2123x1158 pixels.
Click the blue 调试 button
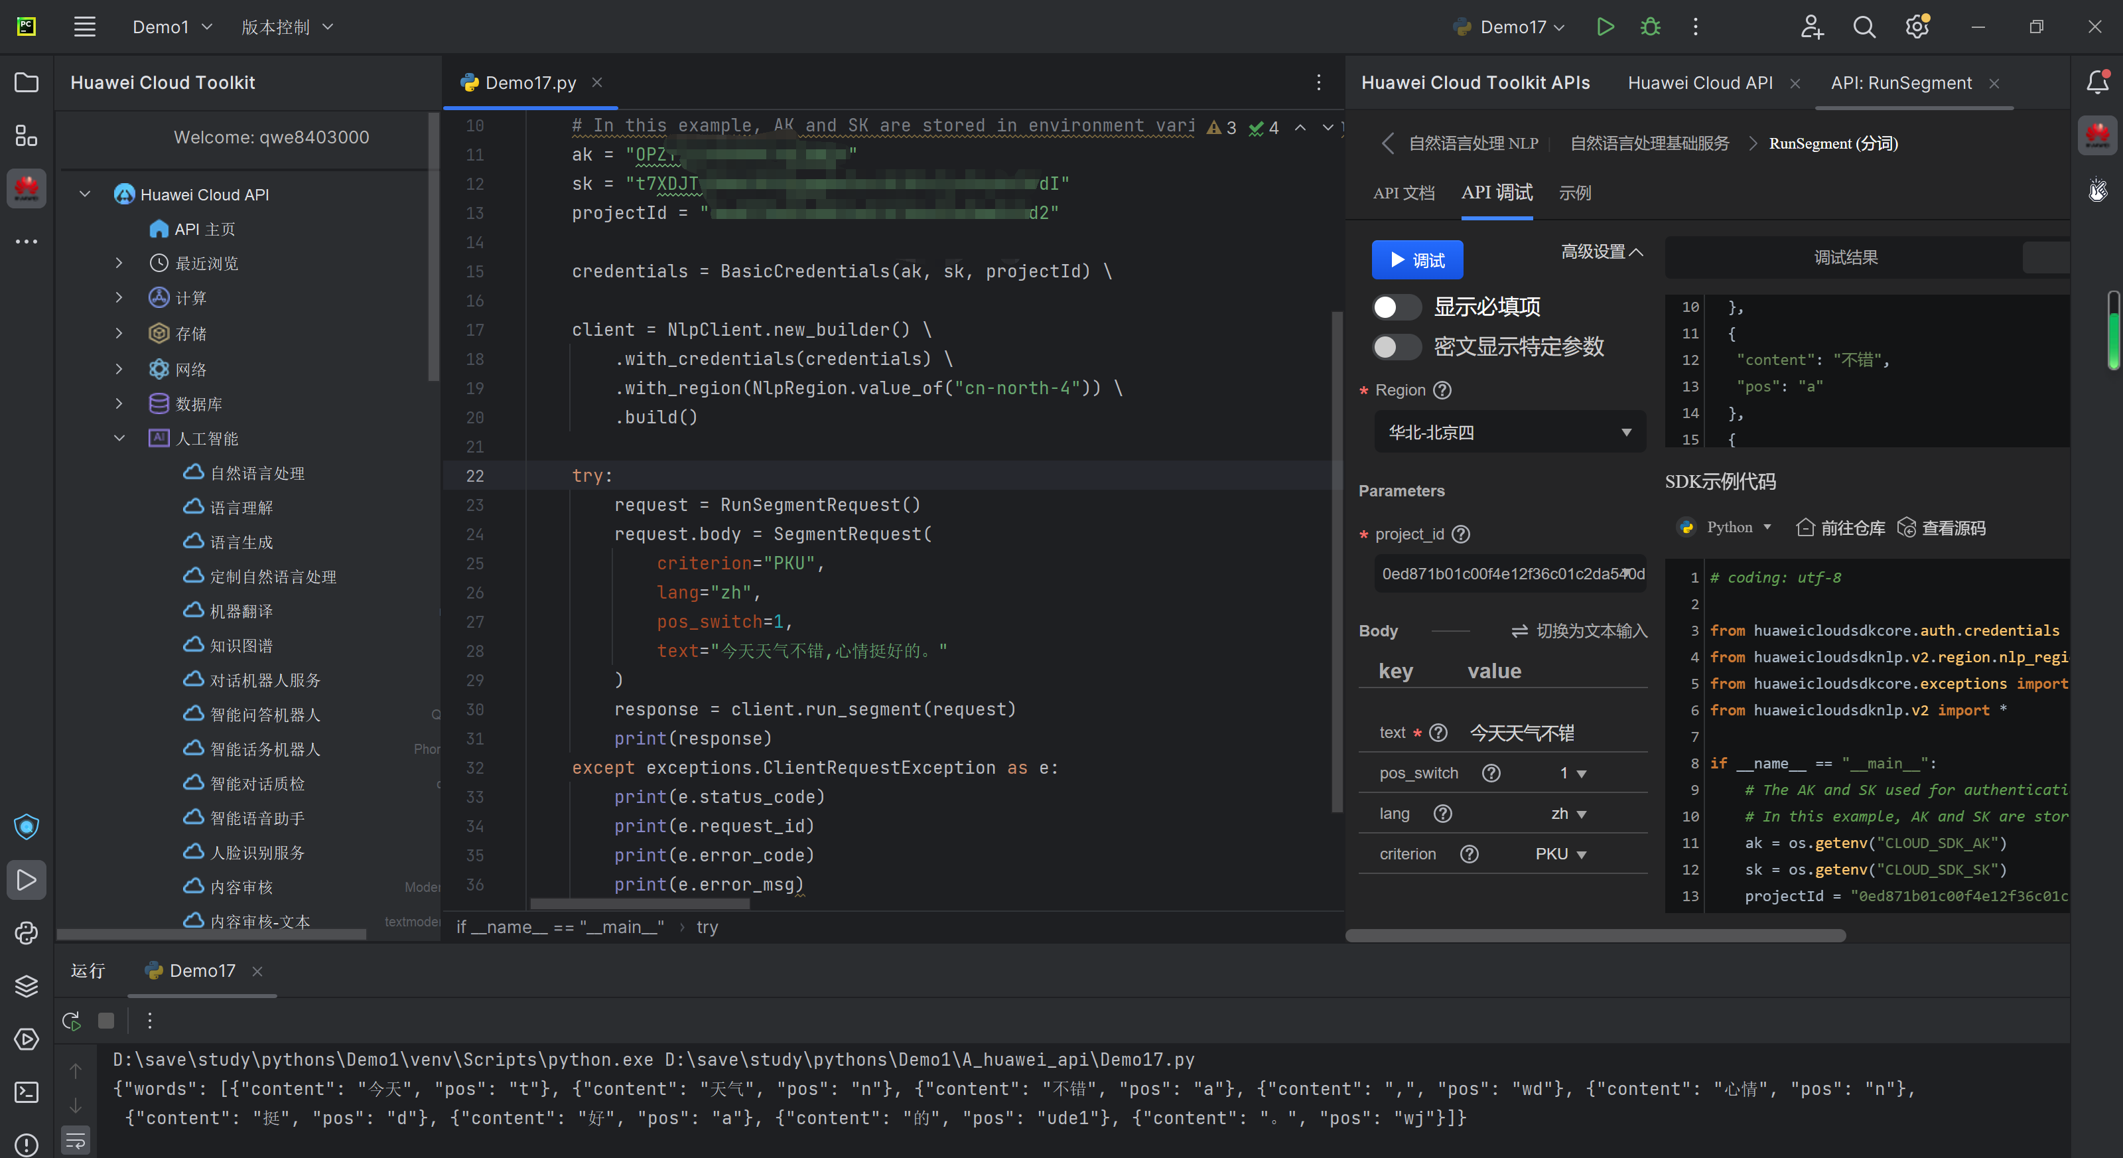[x=1416, y=260]
